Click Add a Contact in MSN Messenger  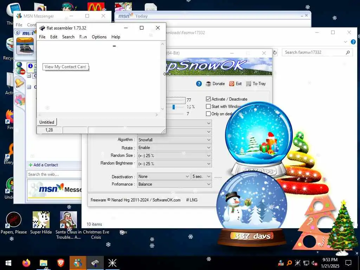43,165
